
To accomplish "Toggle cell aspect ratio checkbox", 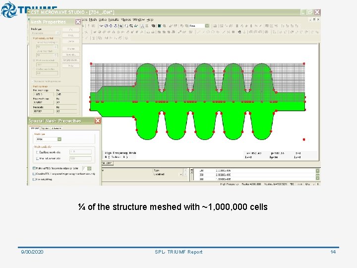I will coord(38,158).
